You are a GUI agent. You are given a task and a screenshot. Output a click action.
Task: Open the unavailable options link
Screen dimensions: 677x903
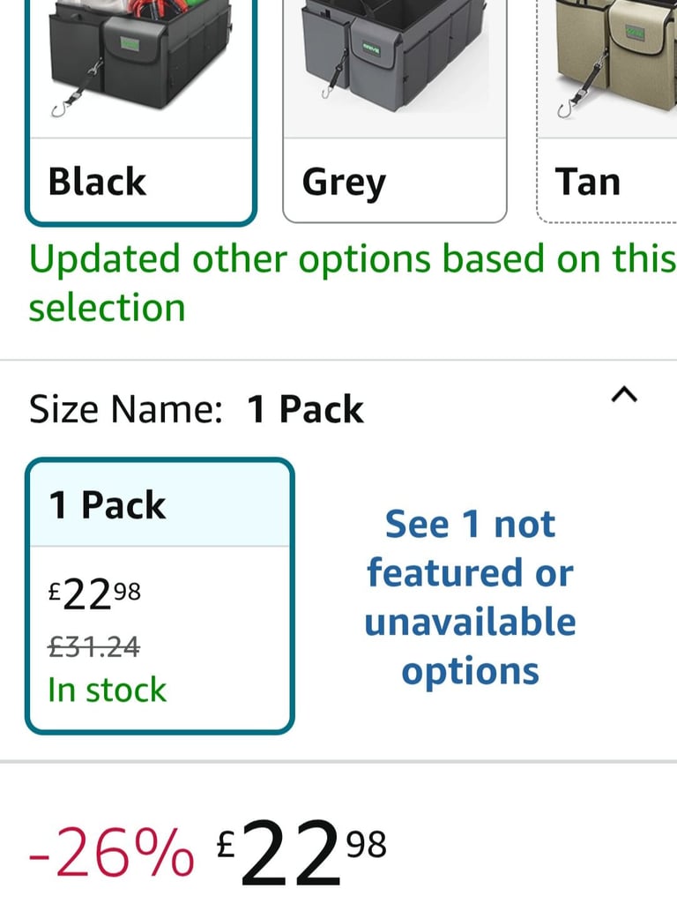coord(471,597)
